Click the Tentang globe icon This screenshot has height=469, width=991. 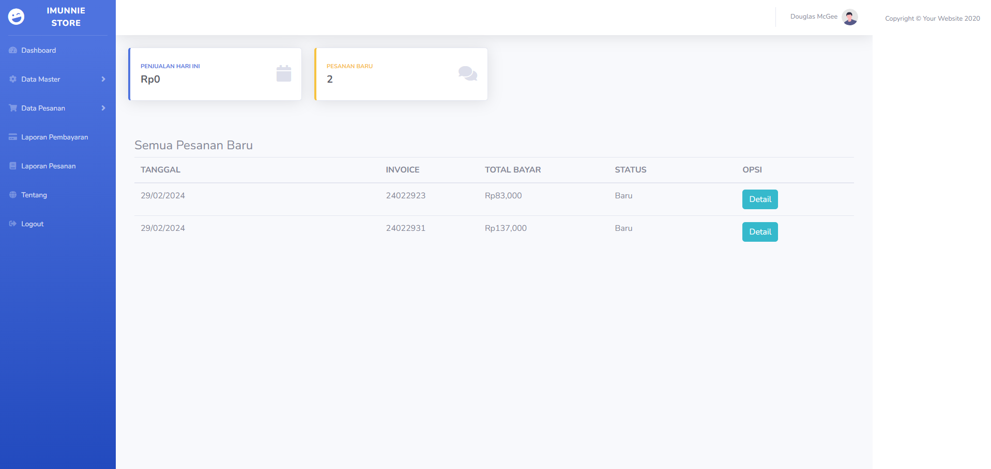tap(13, 195)
